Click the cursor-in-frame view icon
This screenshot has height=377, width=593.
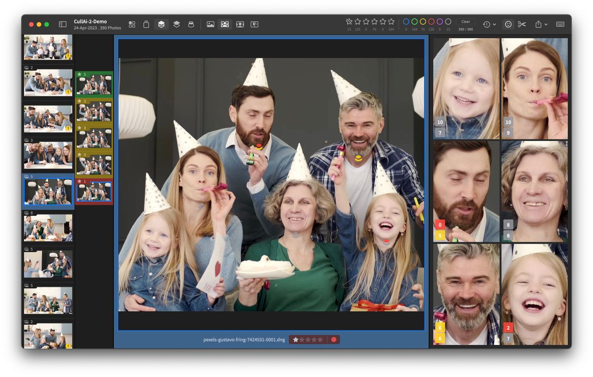(x=254, y=24)
